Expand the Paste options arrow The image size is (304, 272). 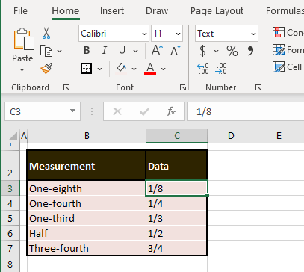(x=22, y=70)
